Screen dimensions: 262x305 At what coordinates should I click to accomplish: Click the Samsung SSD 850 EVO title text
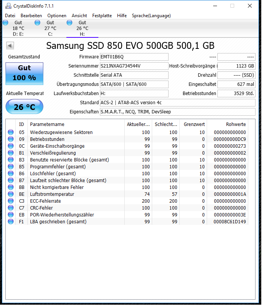pos(130,46)
